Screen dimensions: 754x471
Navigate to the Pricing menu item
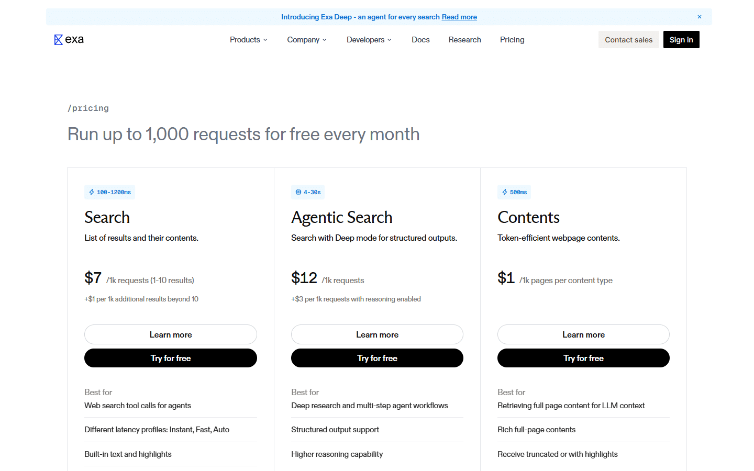coord(512,39)
